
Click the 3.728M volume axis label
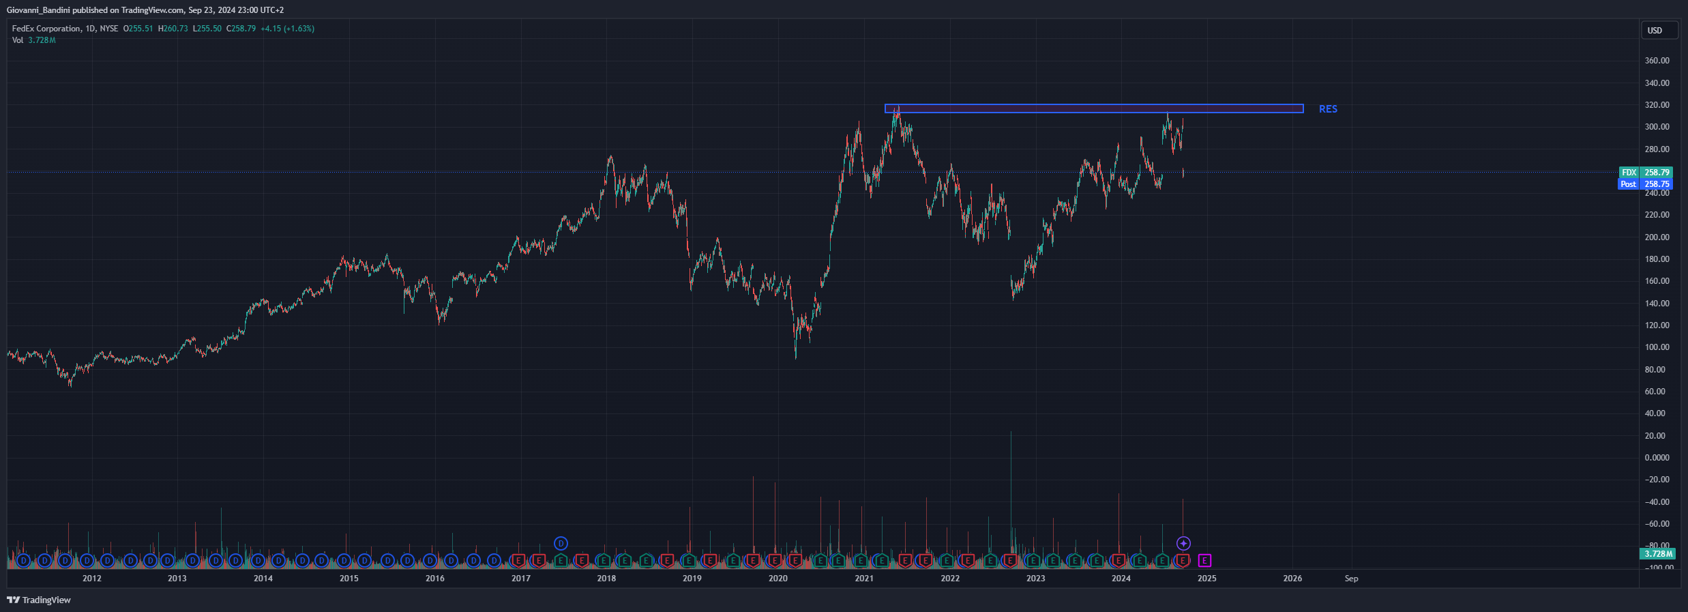[1657, 554]
